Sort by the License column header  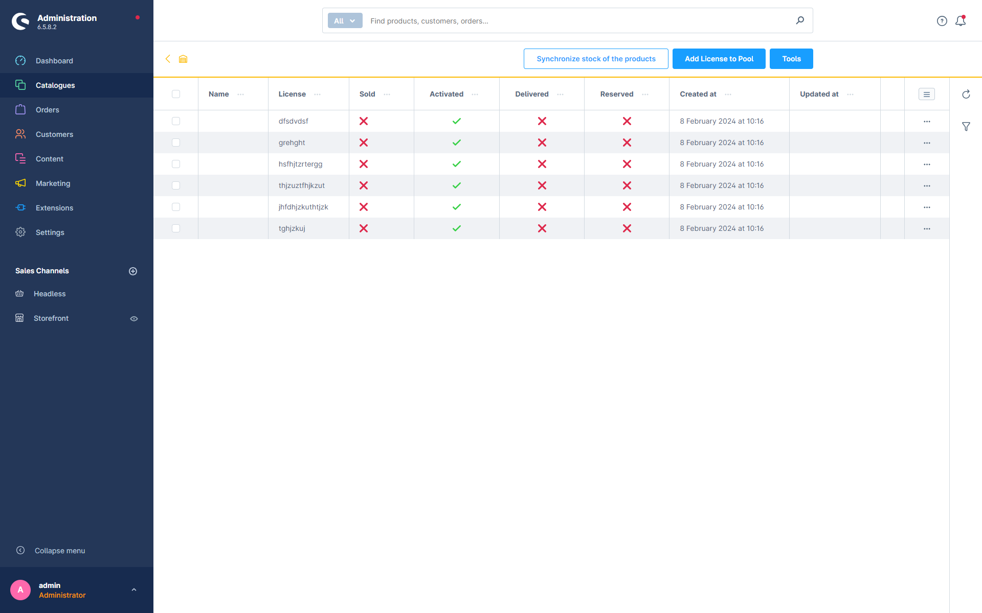coord(292,94)
